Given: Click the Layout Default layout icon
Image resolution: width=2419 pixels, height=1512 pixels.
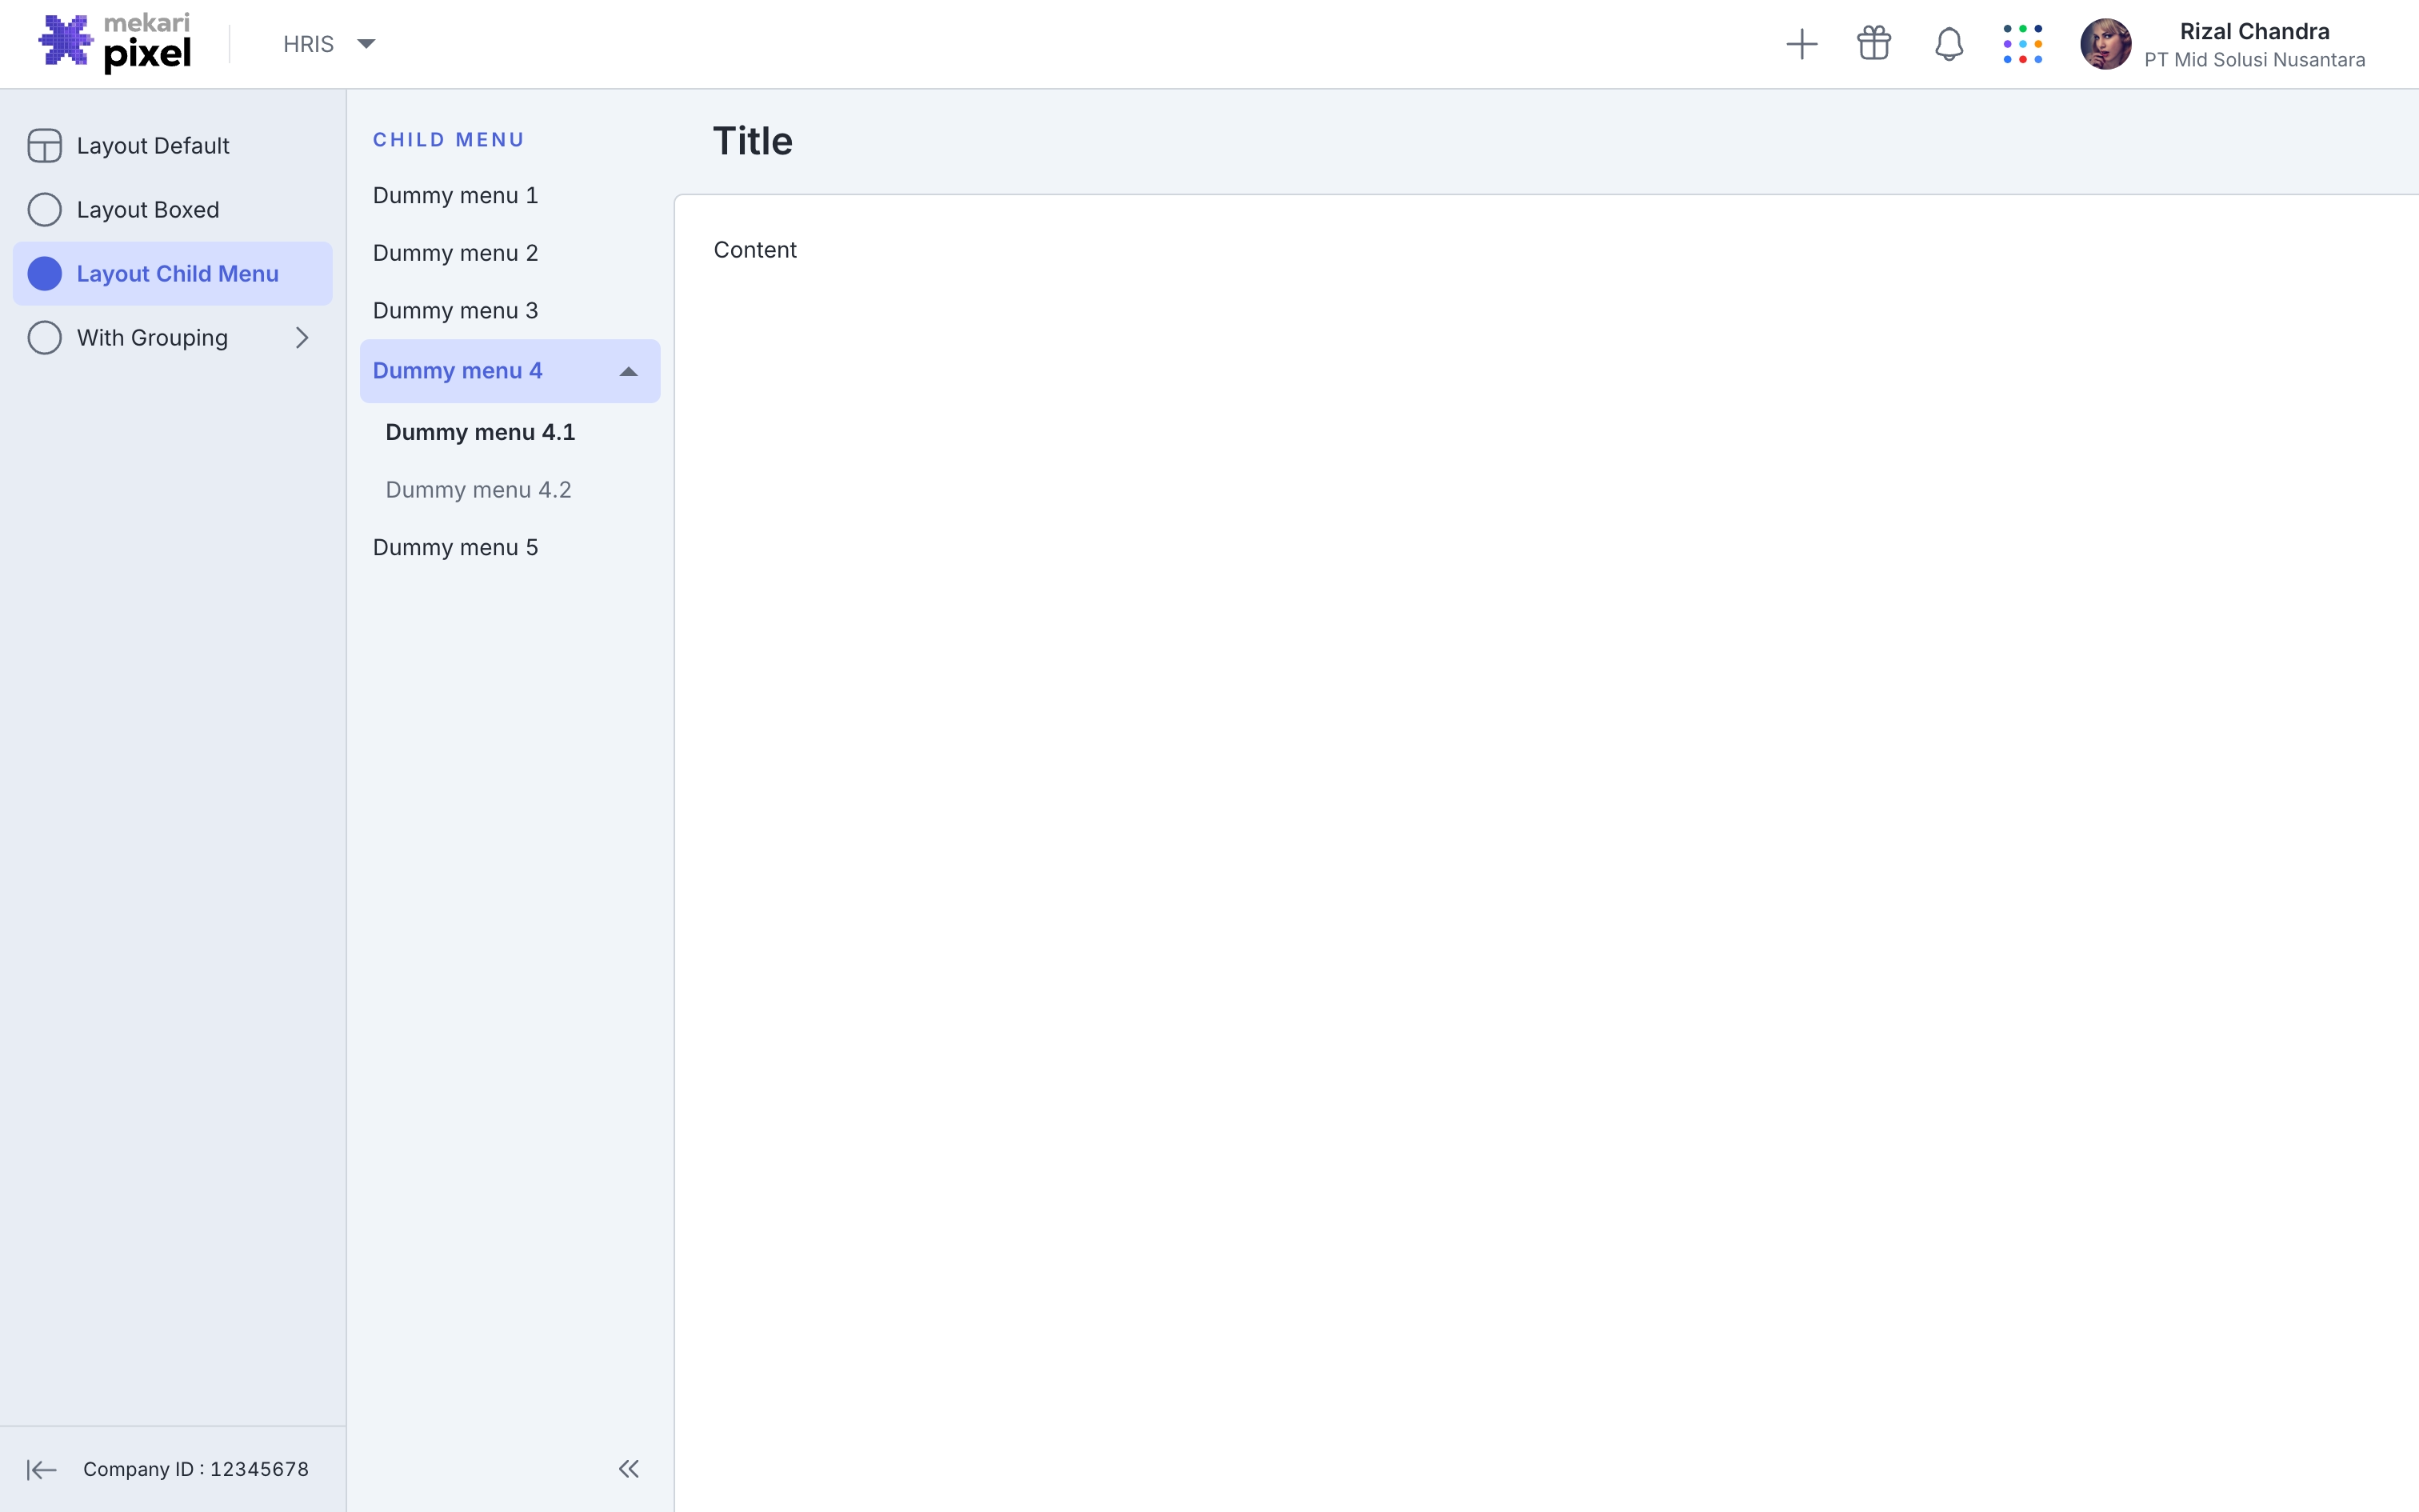Looking at the screenshot, I should point(45,146).
